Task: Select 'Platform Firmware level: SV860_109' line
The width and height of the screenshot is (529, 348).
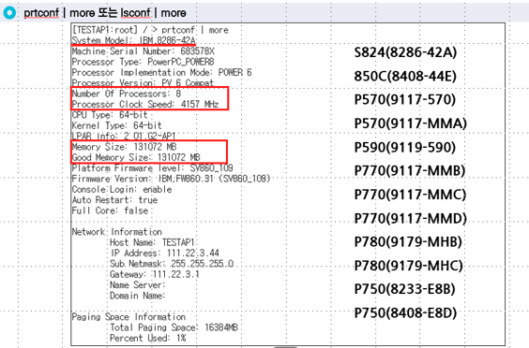Action: (x=152, y=167)
